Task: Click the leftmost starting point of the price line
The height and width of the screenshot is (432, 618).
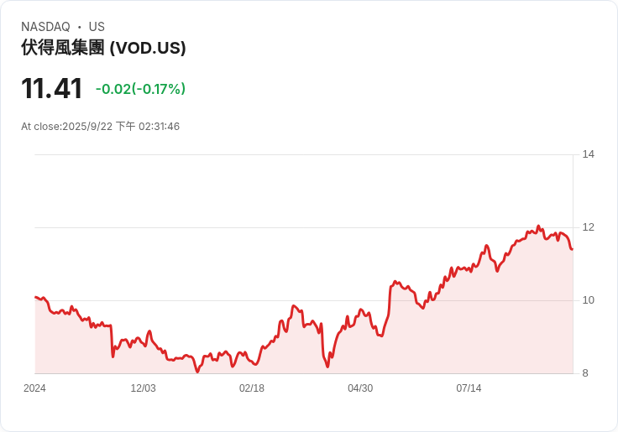Action: click(35, 297)
